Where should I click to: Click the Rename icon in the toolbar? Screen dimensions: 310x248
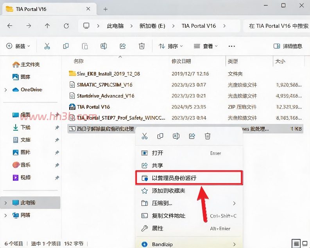(x=104, y=46)
